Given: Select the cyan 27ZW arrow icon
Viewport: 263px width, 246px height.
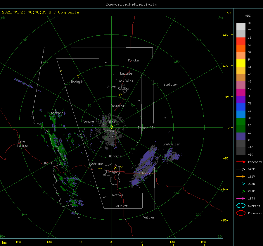Looking at the screenshot, I should [241, 184].
